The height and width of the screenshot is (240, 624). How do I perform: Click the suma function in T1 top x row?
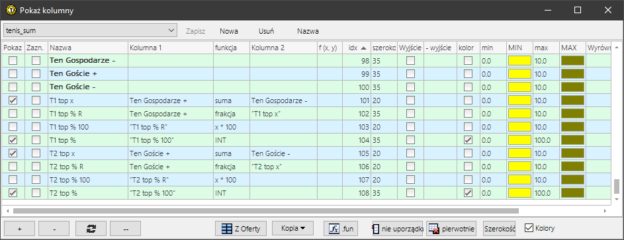[231, 100]
